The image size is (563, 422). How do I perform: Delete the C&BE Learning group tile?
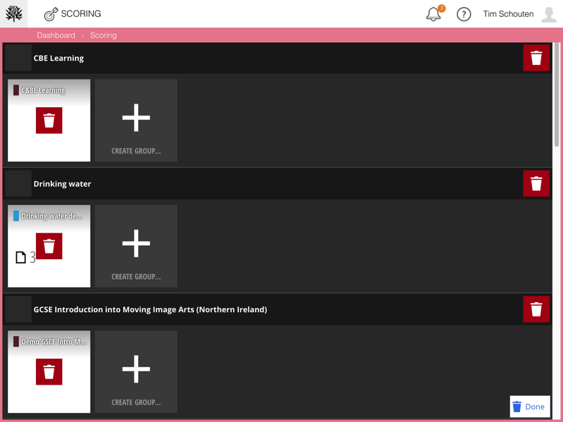(49, 120)
